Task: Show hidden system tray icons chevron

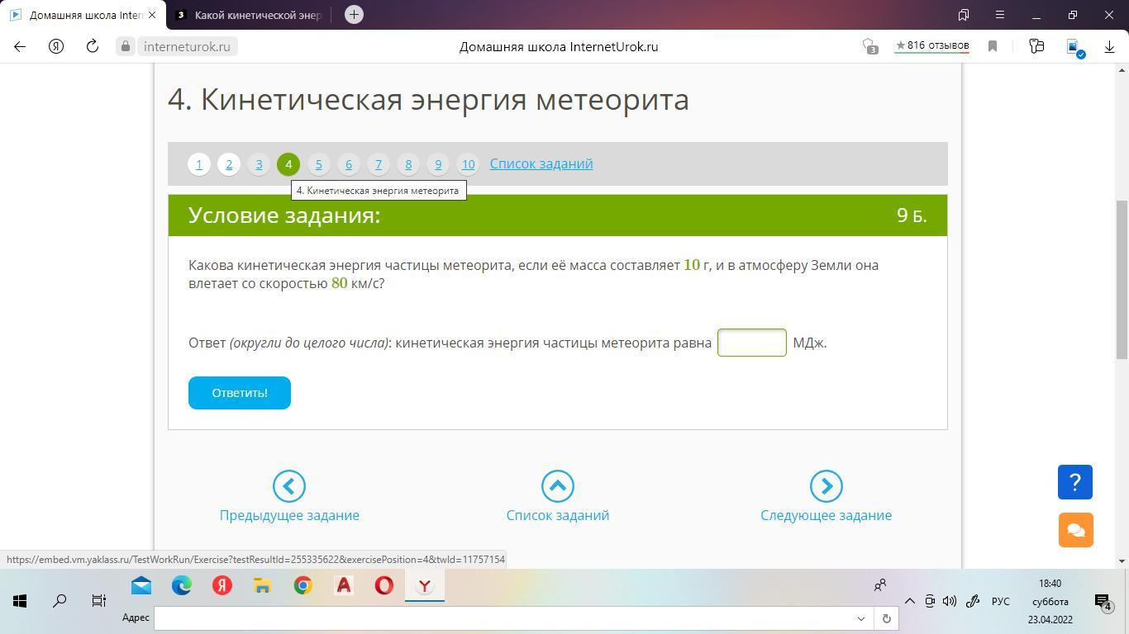Action: 909,601
